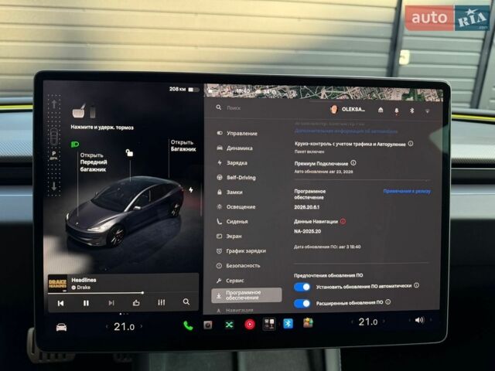This screenshot has width=495, height=371.
Task: Open the Drake album art thumbnail
Action: 57,284
